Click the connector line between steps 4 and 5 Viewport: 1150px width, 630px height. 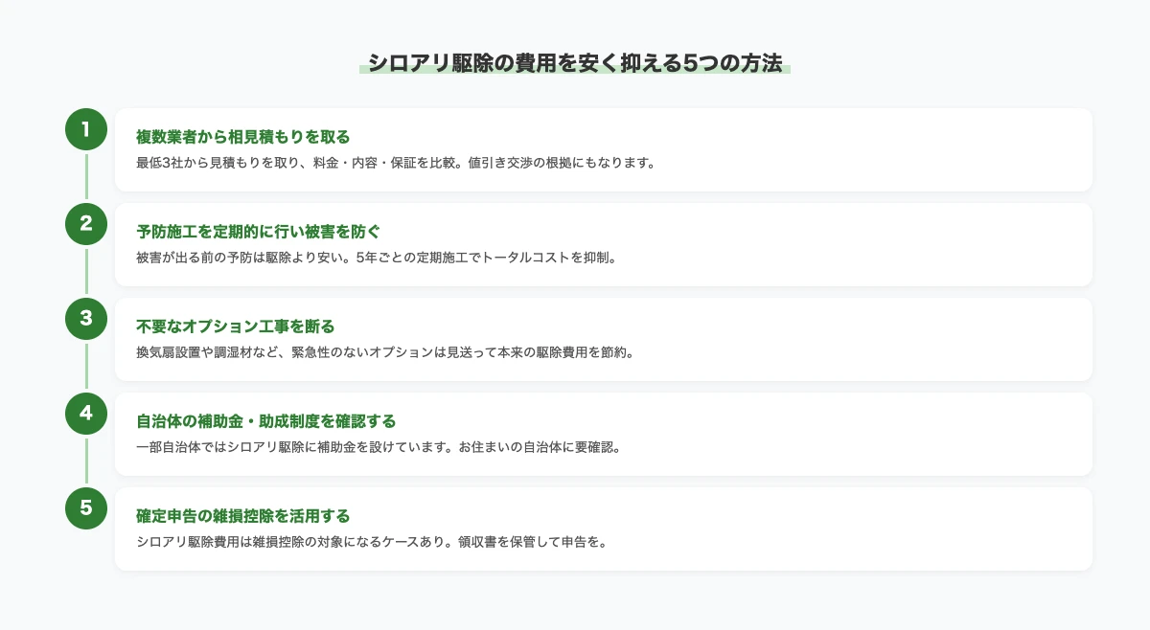[x=86, y=461]
